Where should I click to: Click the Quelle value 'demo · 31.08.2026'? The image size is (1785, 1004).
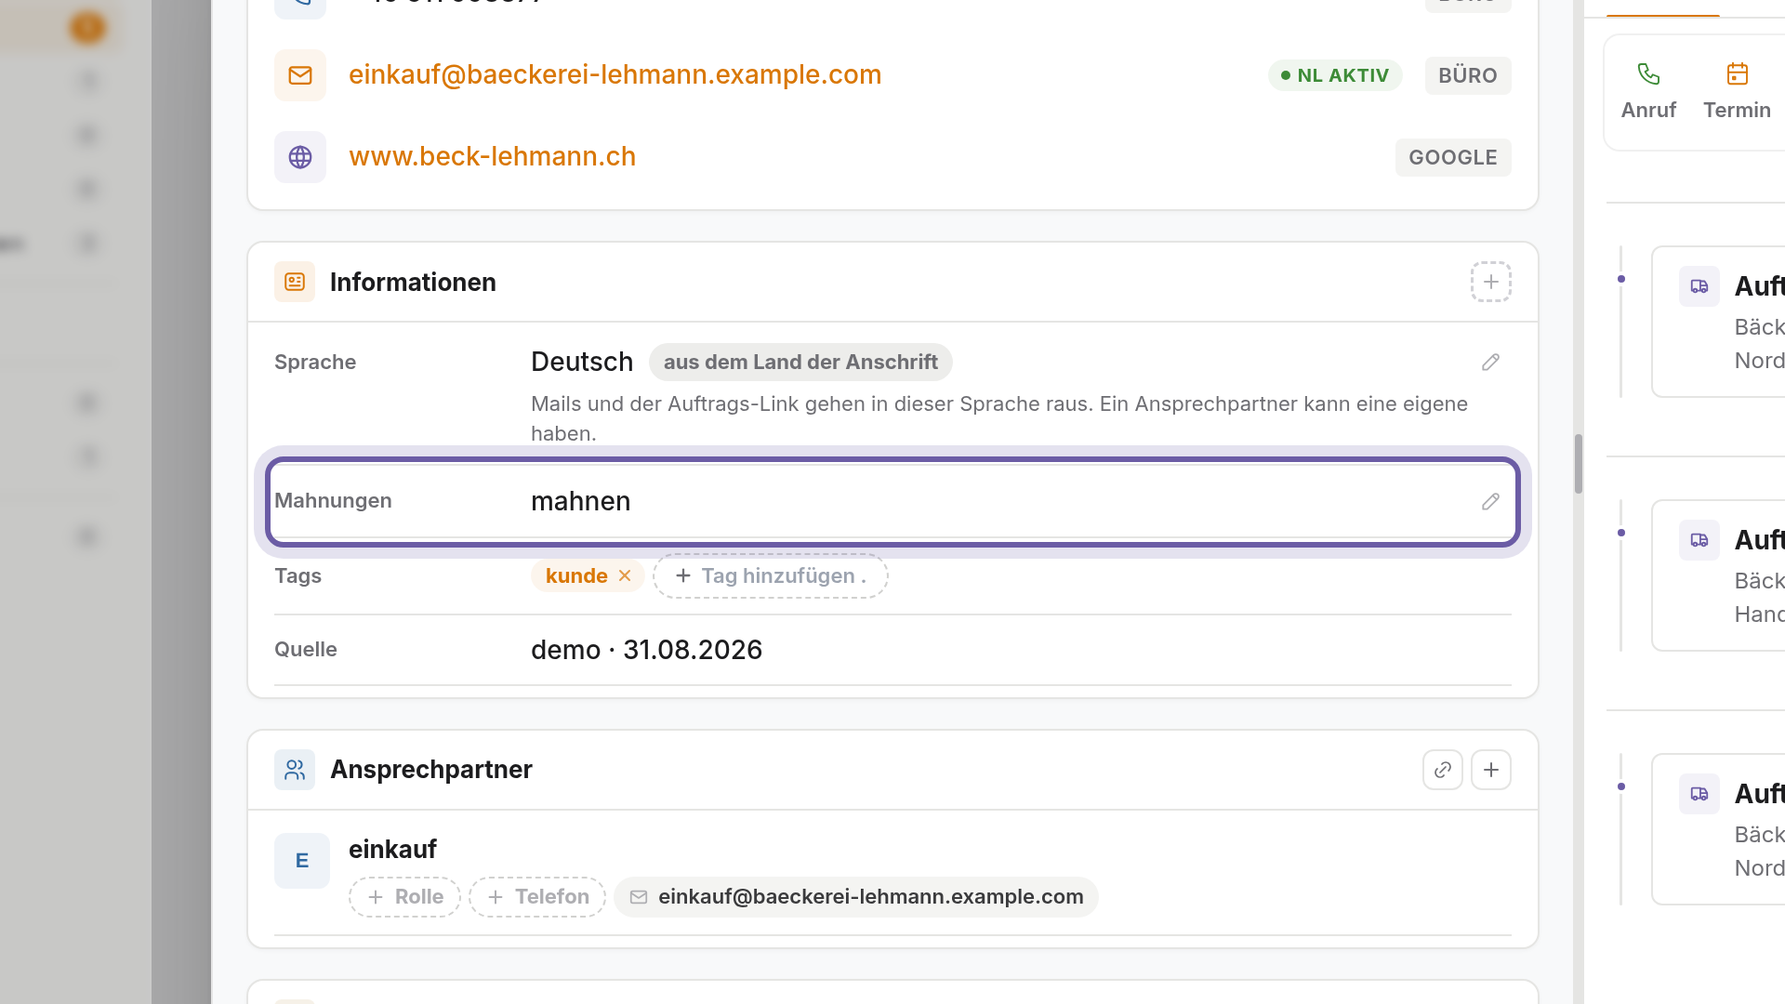click(646, 650)
